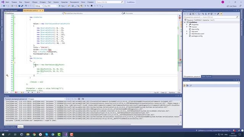The height and width of the screenshot is (137, 244).
Task: Expand the MainWindow.xaml node
Action: click(187, 33)
